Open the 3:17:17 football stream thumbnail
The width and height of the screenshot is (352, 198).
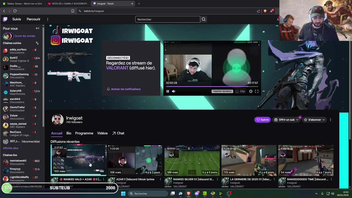(192, 160)
